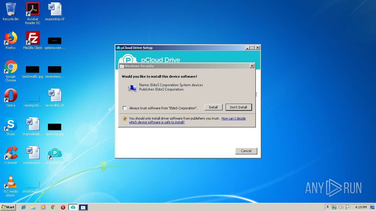This screenshot has height=211, width=376.
Task: Click the Show desktop button
Action: pyautogui.click(x=373, y=207)
